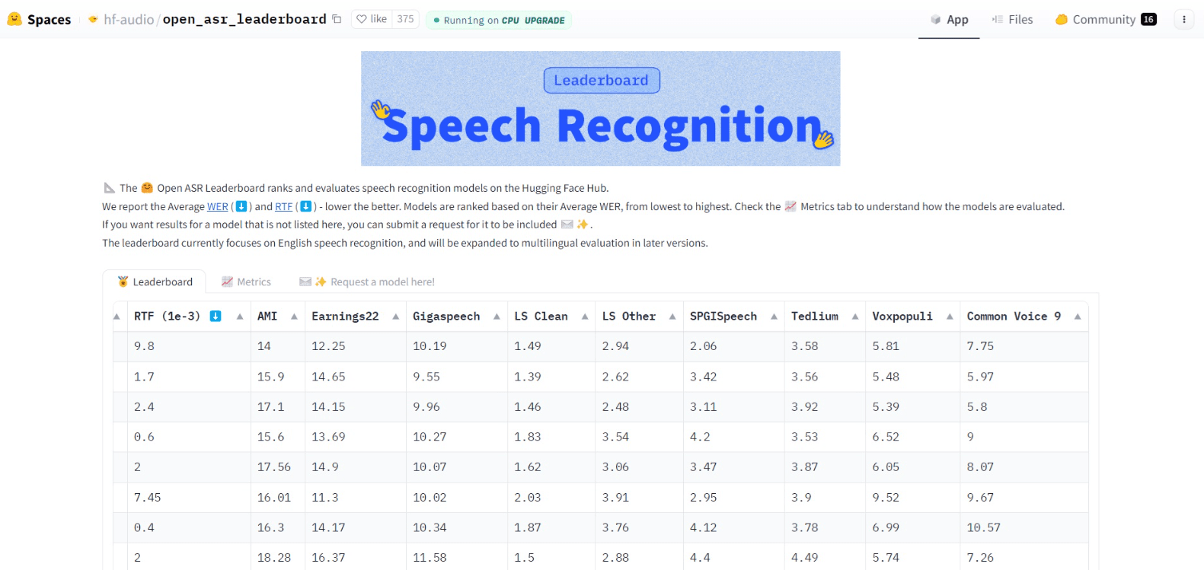
Task: Click the WER hyperlink
Action: point(217,206)
